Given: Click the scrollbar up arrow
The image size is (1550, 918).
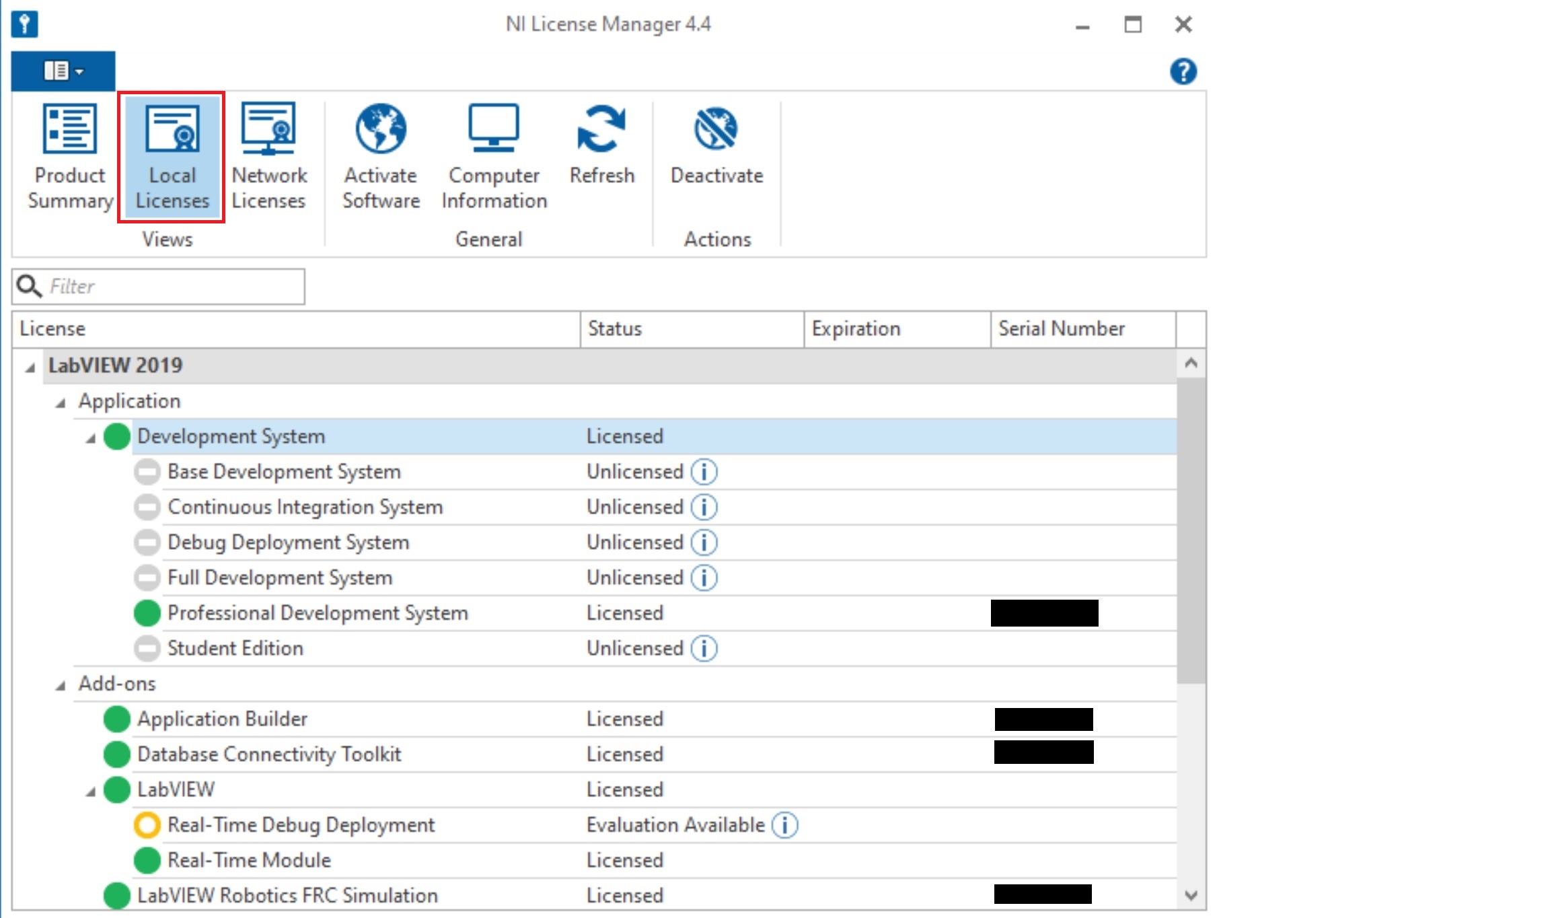Looking at the screenshot, I should 1191,363.
